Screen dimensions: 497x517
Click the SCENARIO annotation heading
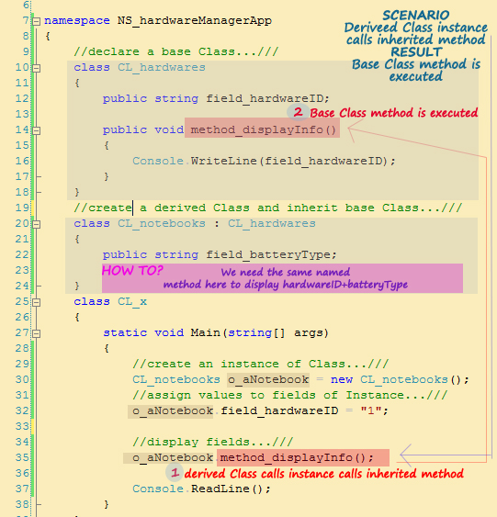[416, 16]
